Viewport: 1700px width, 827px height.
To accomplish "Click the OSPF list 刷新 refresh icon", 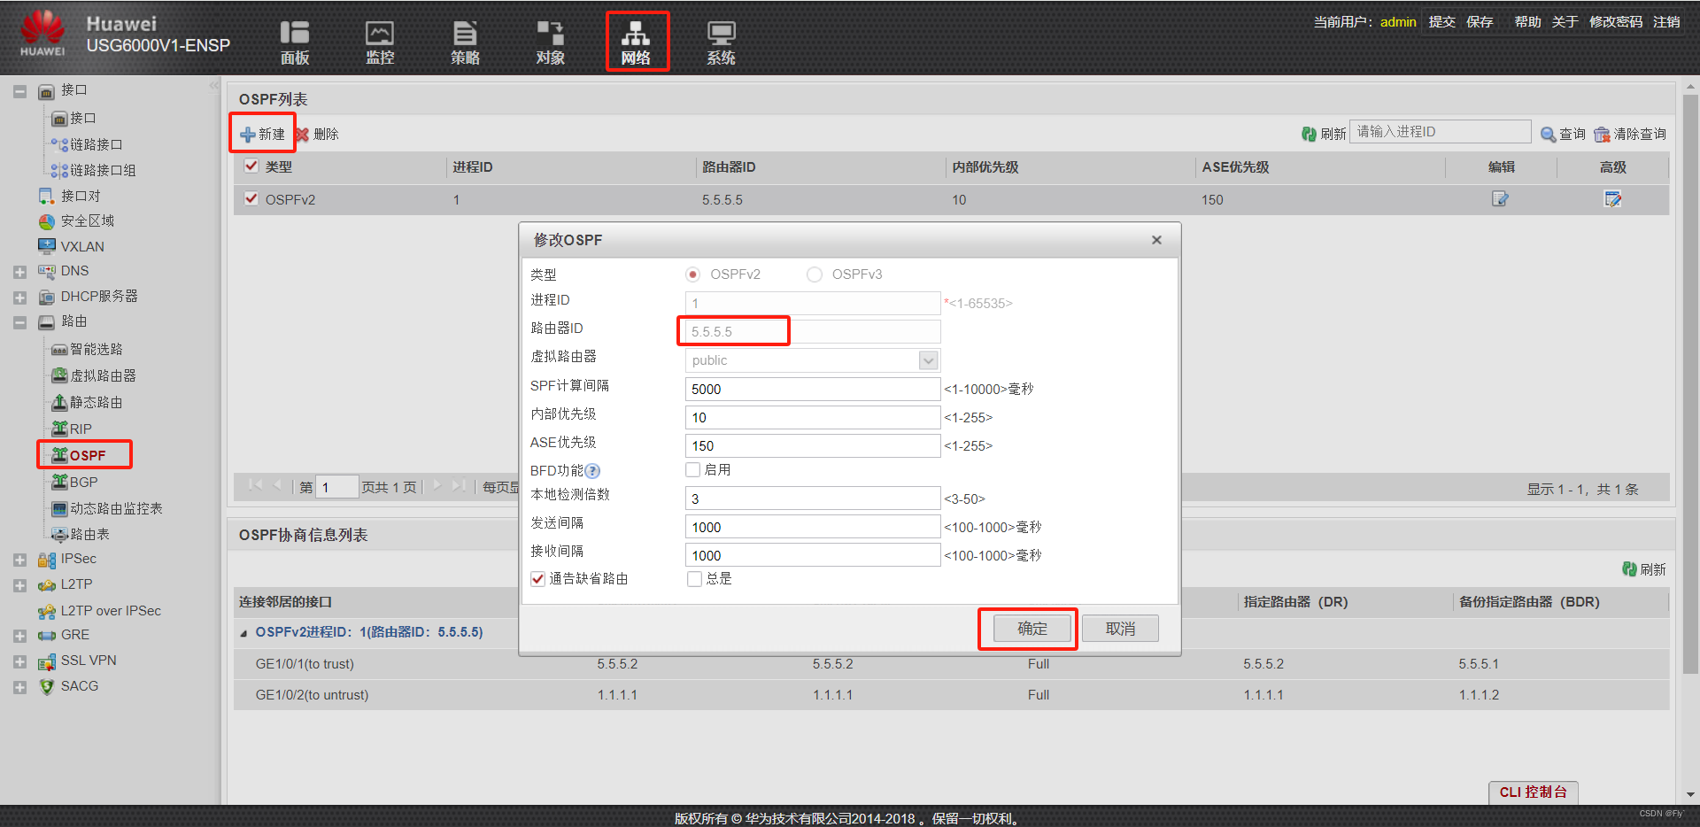I will [x=1309, y=134].
